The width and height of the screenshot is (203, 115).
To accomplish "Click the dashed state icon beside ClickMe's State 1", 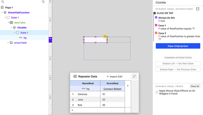I will pos(18,32).
